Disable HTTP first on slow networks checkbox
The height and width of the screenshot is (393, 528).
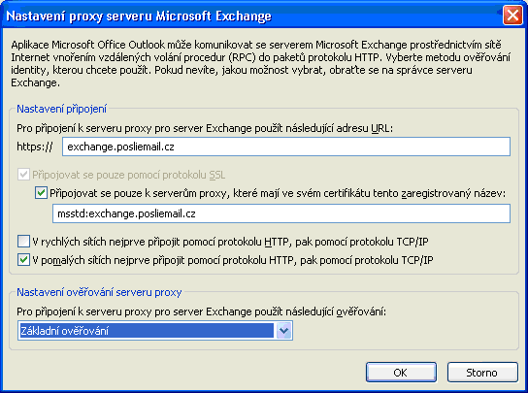tap(23, 260)
